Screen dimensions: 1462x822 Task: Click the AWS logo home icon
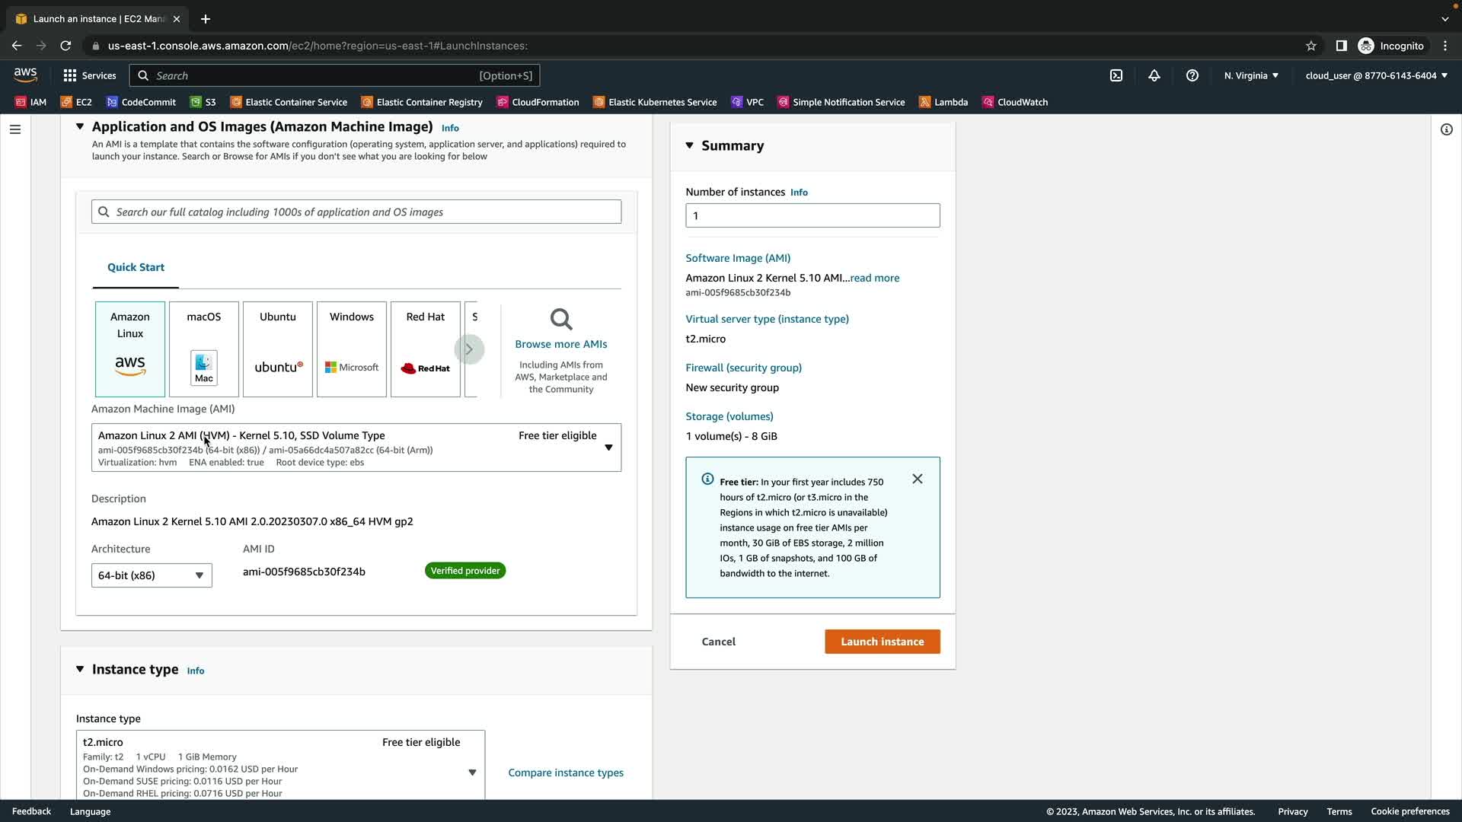25,75
